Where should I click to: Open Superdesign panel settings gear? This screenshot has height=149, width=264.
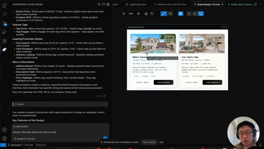108,5
